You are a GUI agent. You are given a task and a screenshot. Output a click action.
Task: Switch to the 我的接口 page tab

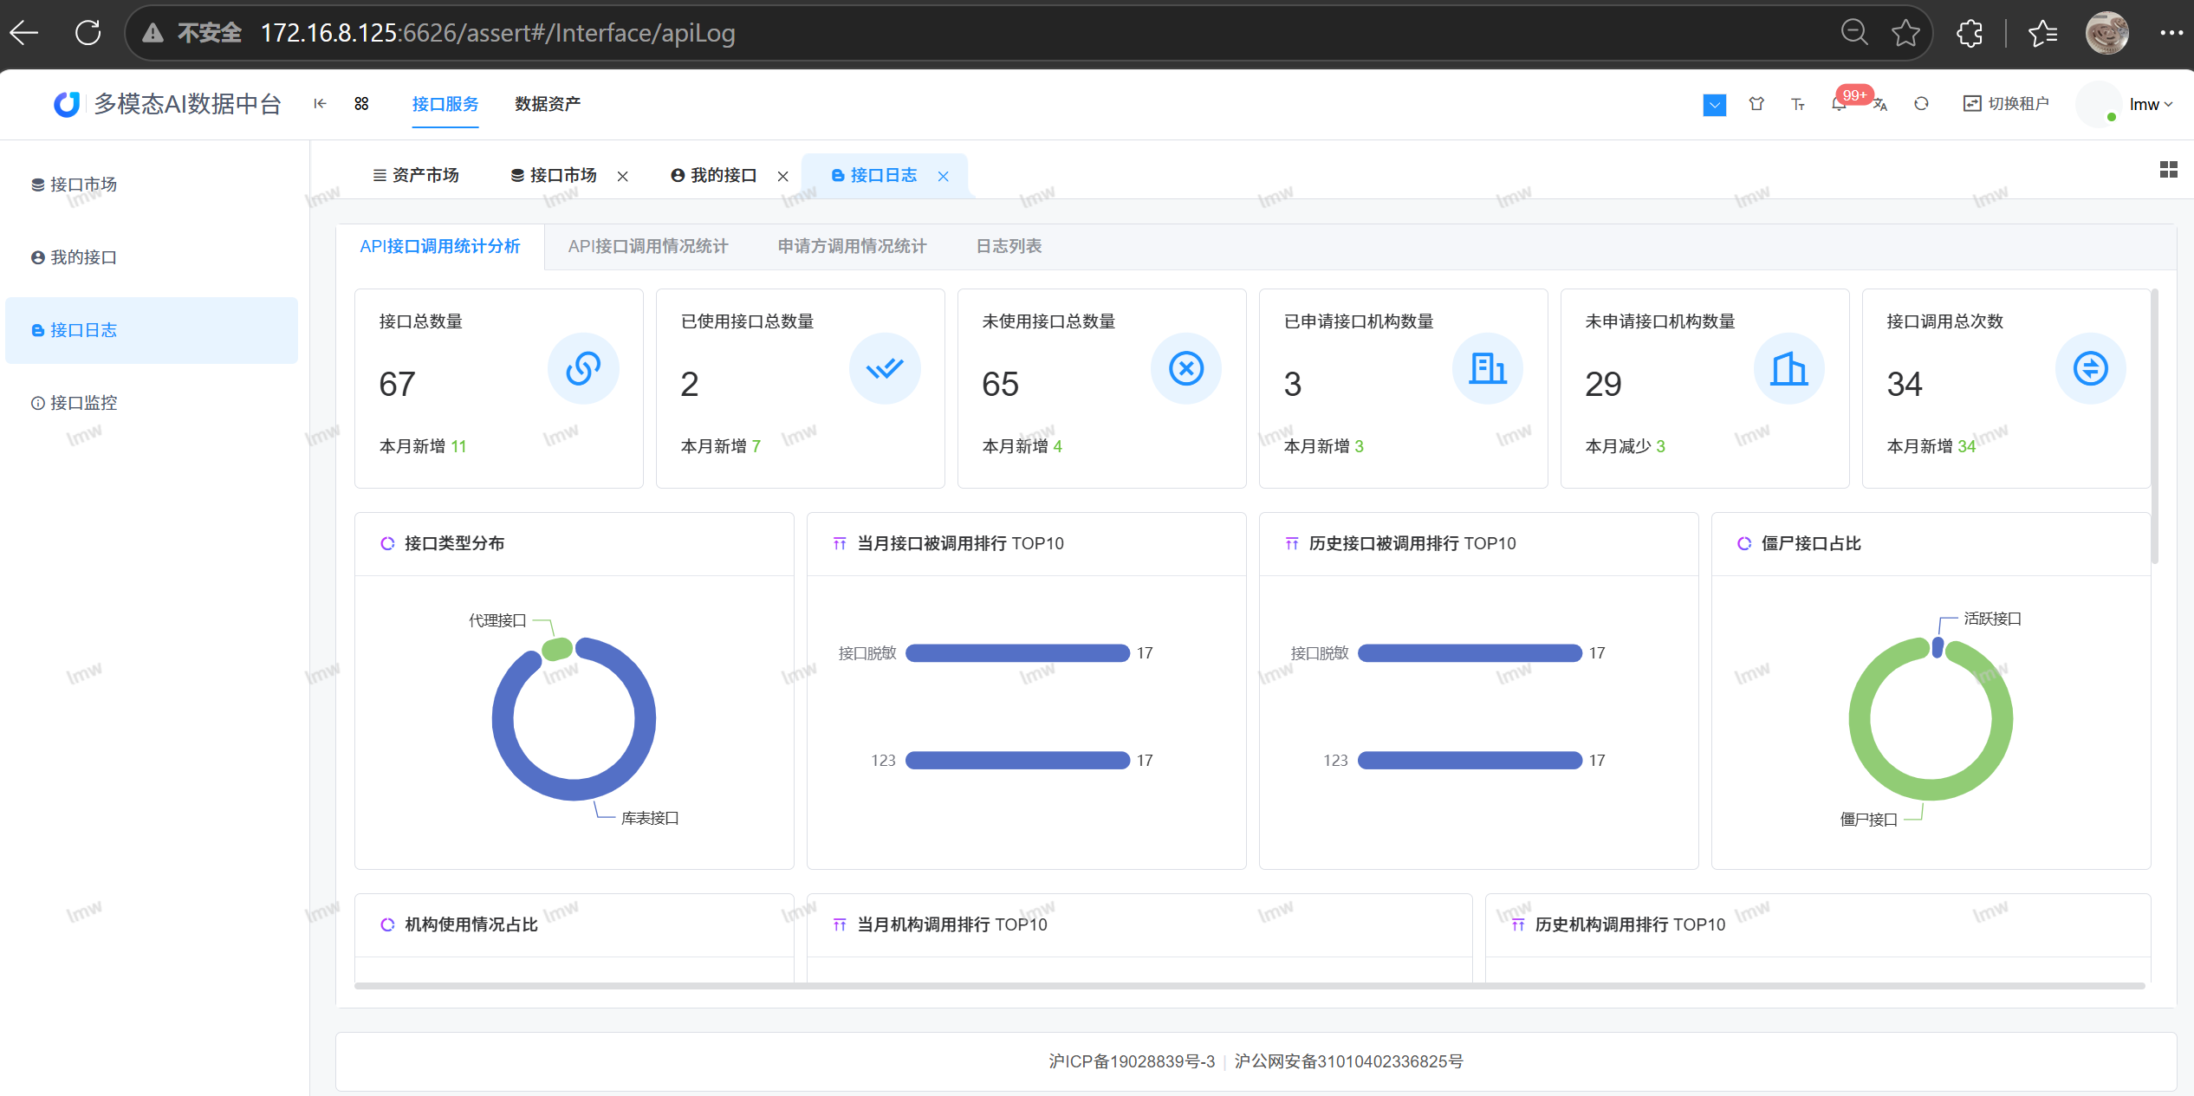tap(714, 176)
